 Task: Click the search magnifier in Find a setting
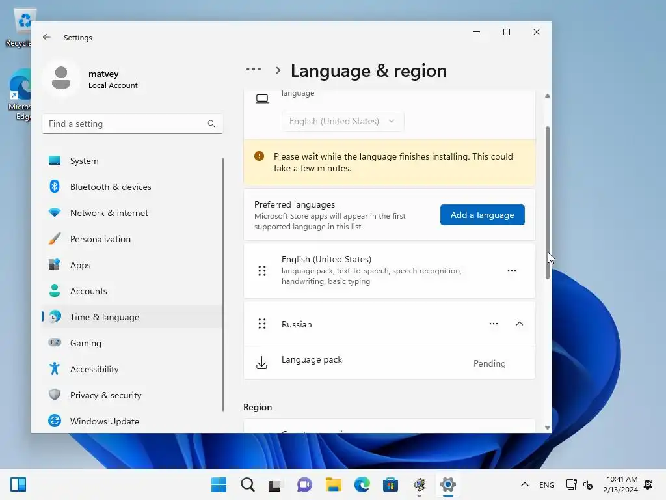point(211,124)
